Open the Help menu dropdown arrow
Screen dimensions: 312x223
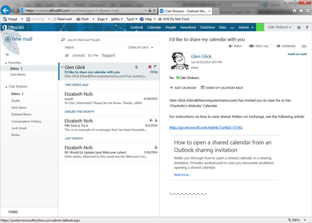tap(154, 19)
